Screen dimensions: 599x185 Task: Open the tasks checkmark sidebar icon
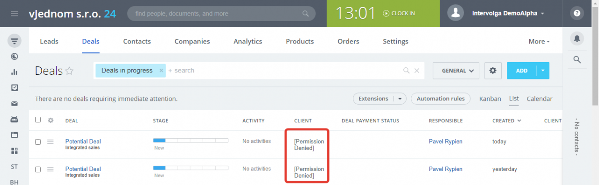click(15, 88)
